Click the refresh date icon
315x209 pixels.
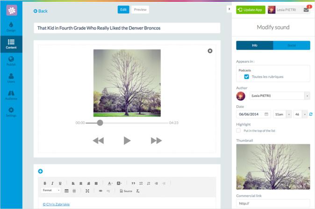point(311,114)
